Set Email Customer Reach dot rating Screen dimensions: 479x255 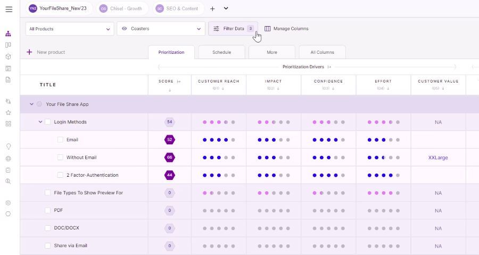point(219,140)
